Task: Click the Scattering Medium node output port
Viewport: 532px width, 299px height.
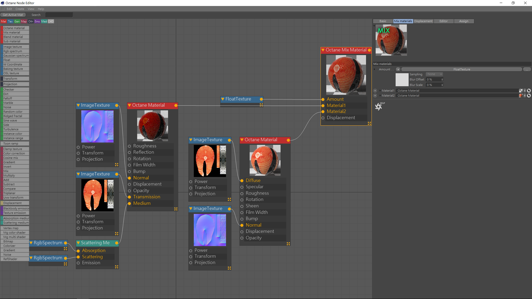Action: tap(117, 243)
